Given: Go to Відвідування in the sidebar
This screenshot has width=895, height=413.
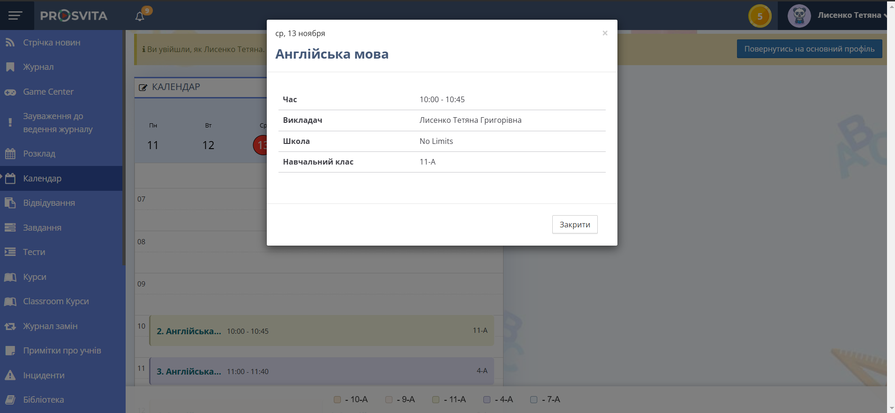Looking at the screenshot, I should pos(49,203).
